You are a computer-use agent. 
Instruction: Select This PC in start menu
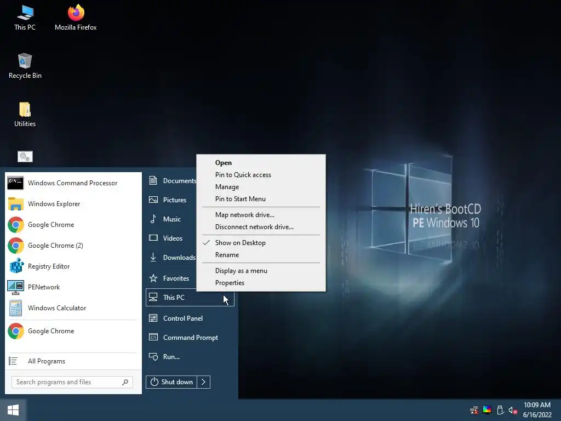tap(190, 298)
